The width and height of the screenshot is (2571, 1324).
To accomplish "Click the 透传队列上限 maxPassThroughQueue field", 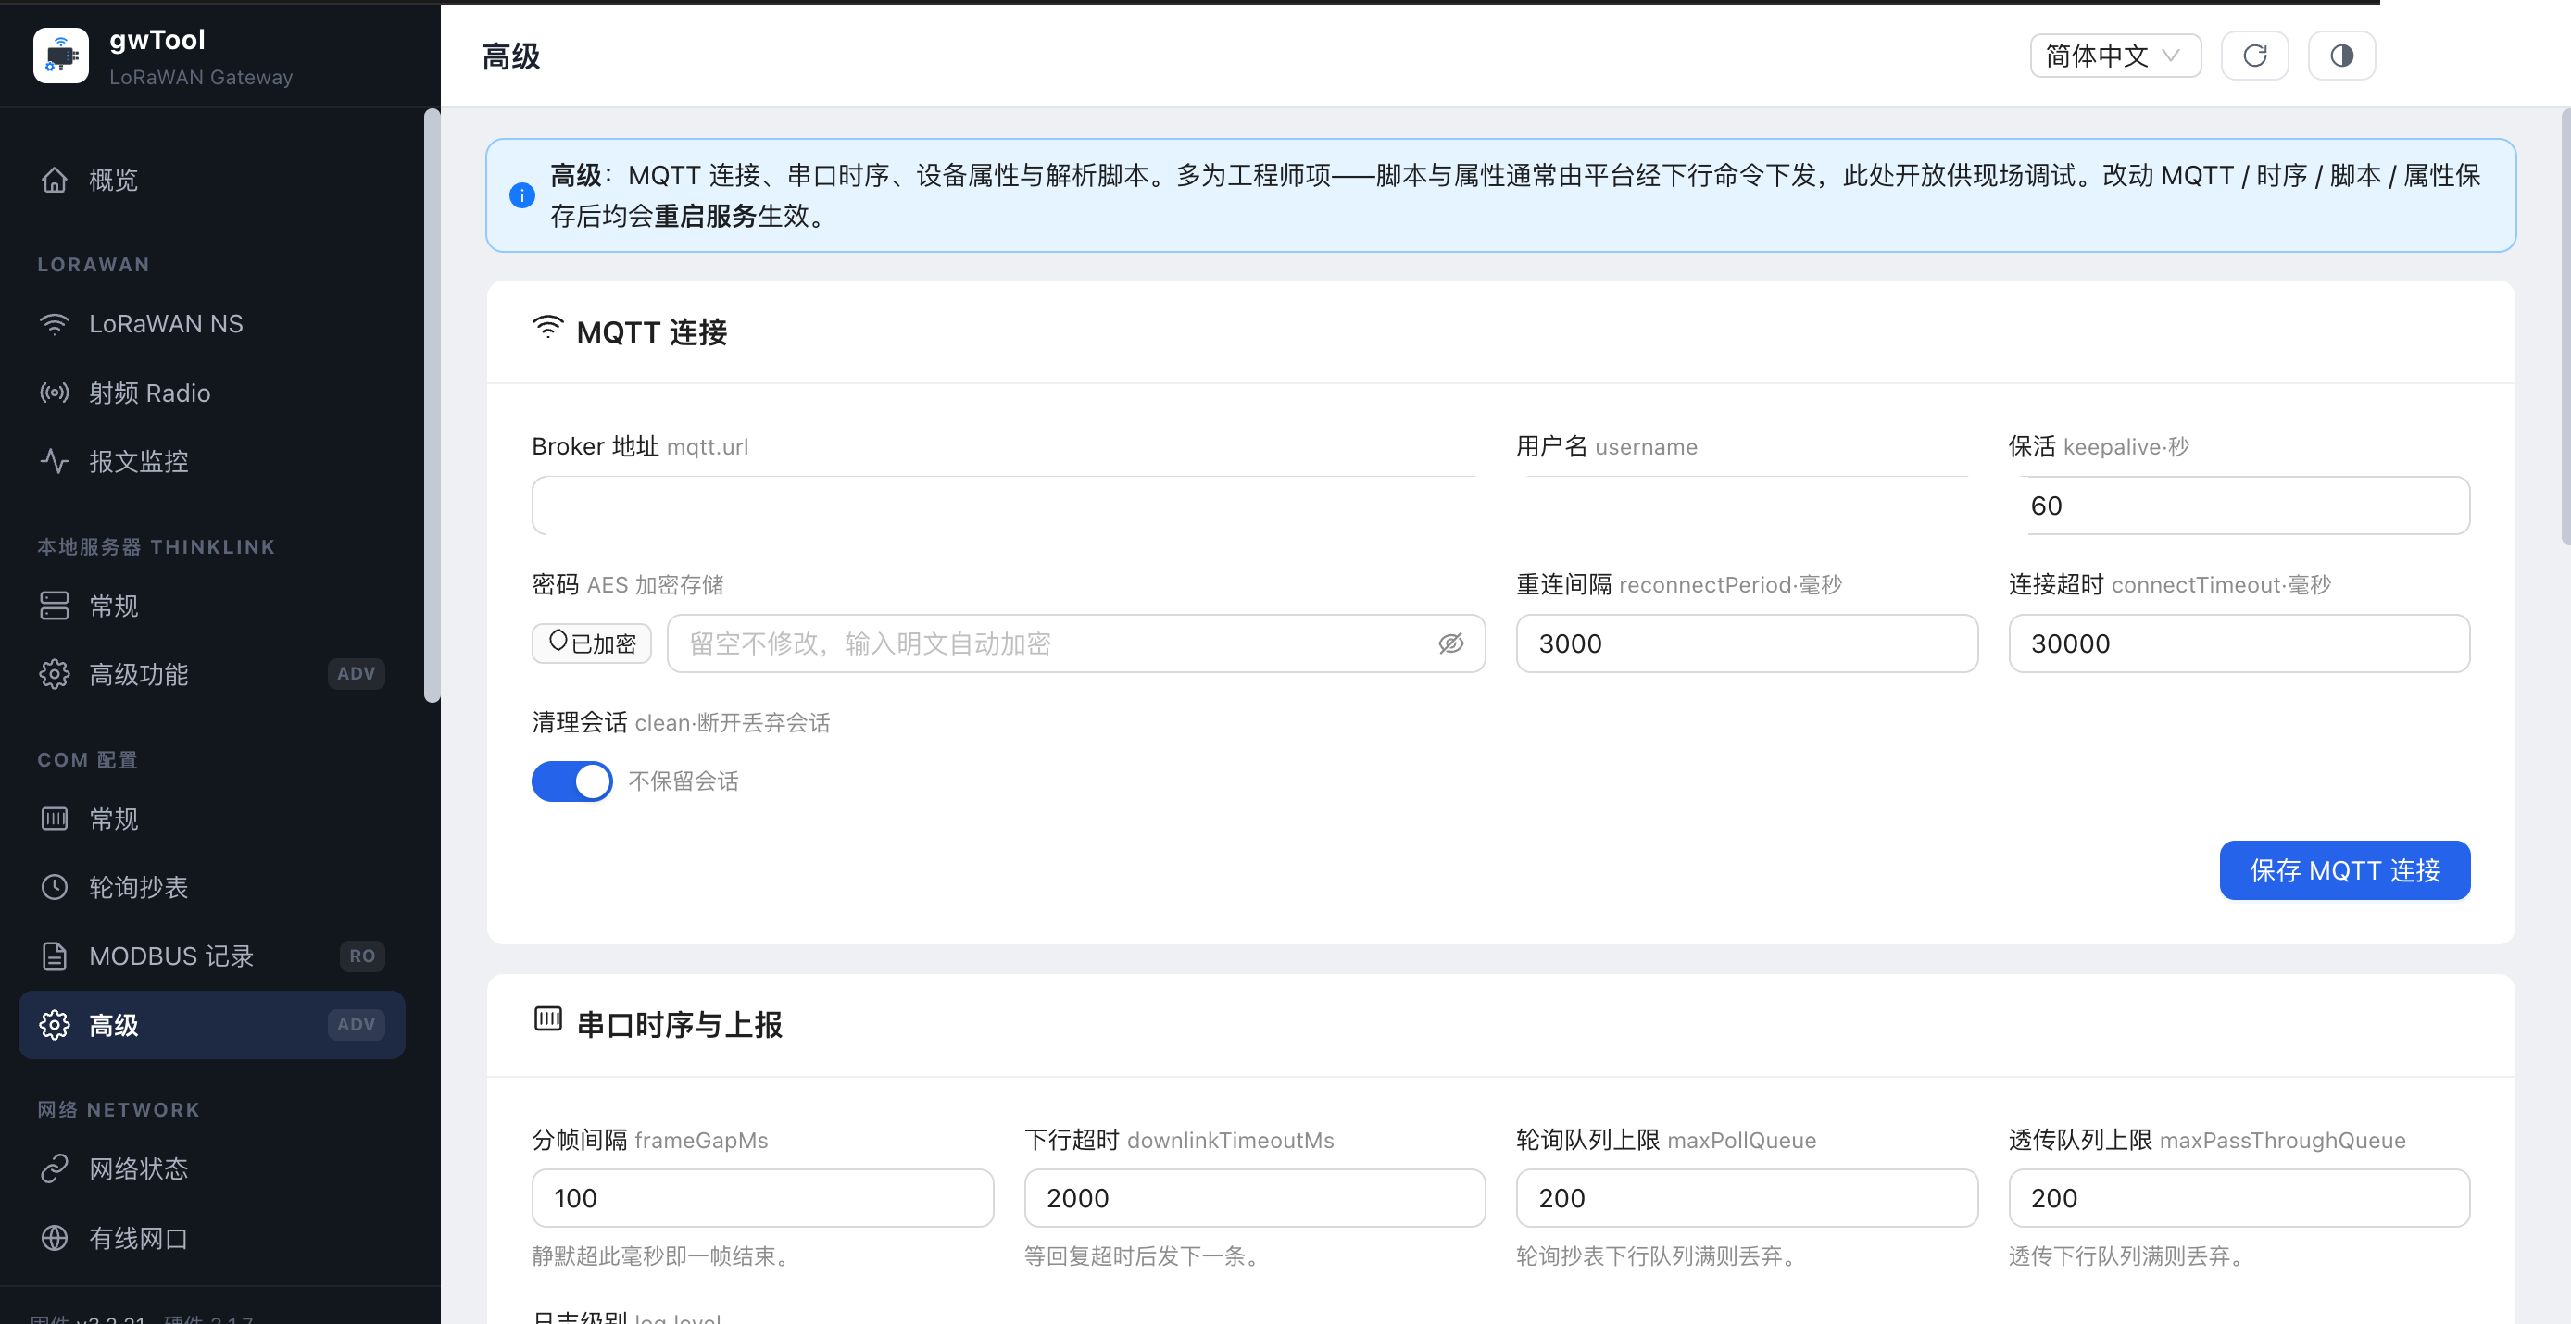I will point(2239,1198).
